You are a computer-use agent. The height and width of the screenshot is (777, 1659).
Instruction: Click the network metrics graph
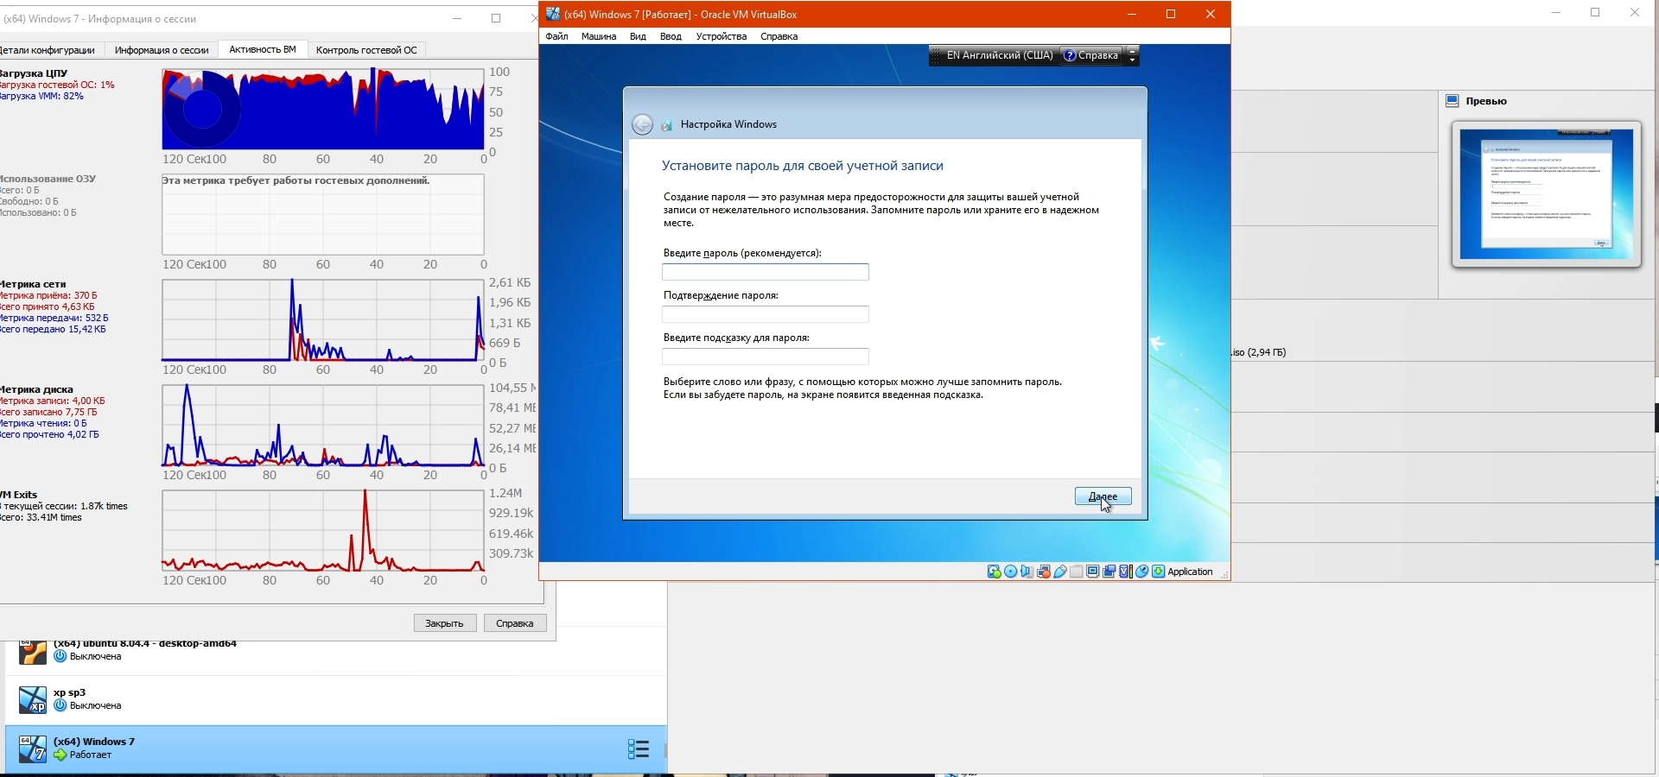click(323, 320)
